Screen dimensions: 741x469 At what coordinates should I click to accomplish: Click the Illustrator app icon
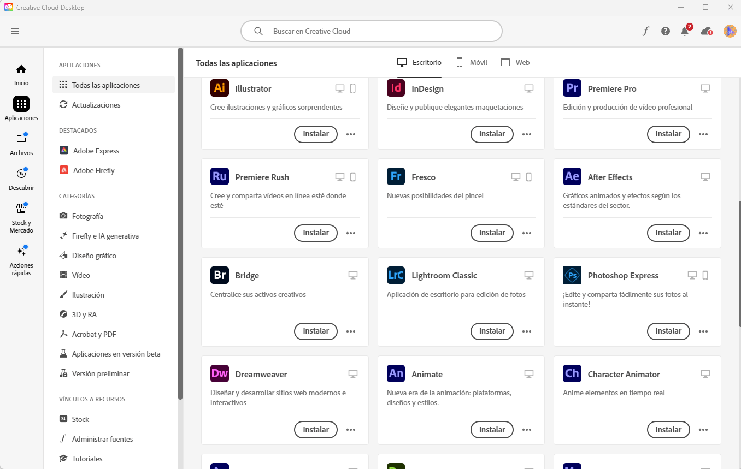219,88
